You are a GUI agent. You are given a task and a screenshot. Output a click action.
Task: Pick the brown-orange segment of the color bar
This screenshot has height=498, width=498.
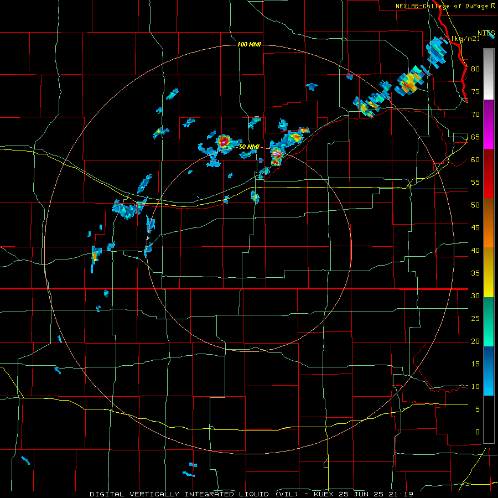point(489,223)
